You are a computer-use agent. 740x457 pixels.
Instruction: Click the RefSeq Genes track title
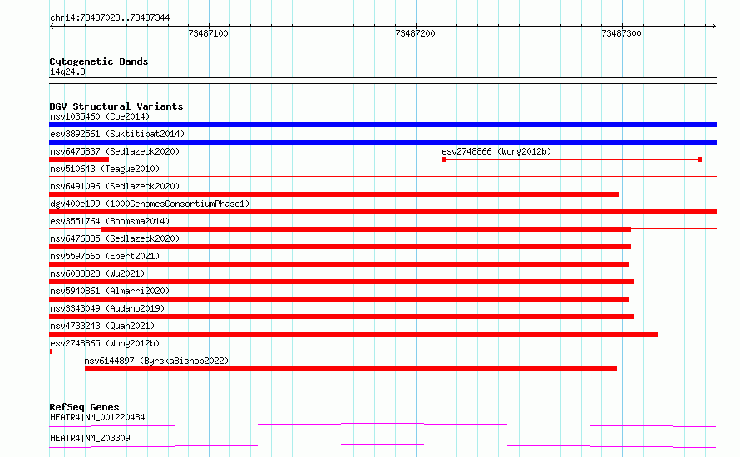[84, 407]
